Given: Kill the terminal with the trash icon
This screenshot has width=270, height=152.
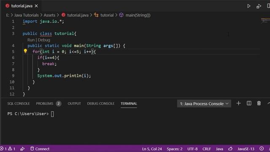Looking at the screenshot, I should tap(259, 103).
